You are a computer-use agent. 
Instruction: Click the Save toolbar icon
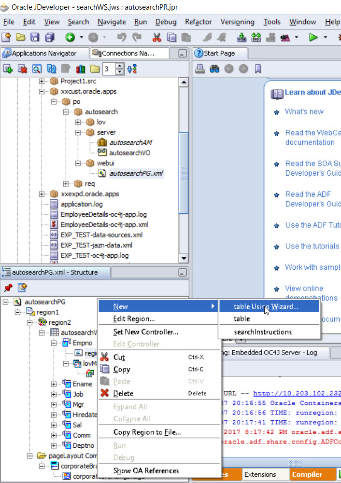(x=35, y=37)
